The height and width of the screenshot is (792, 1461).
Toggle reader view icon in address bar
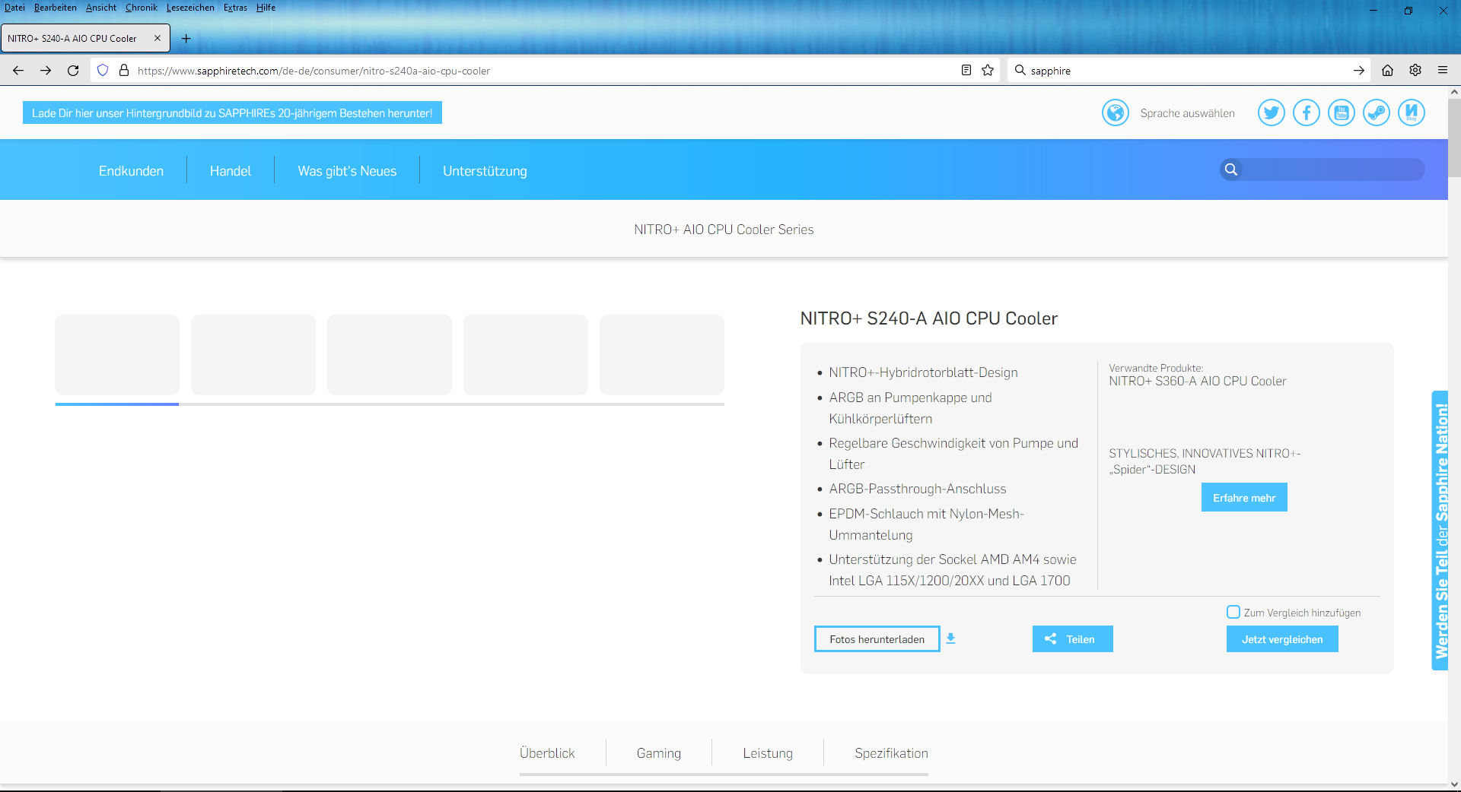pyautogui.click(x=966, y=71)
